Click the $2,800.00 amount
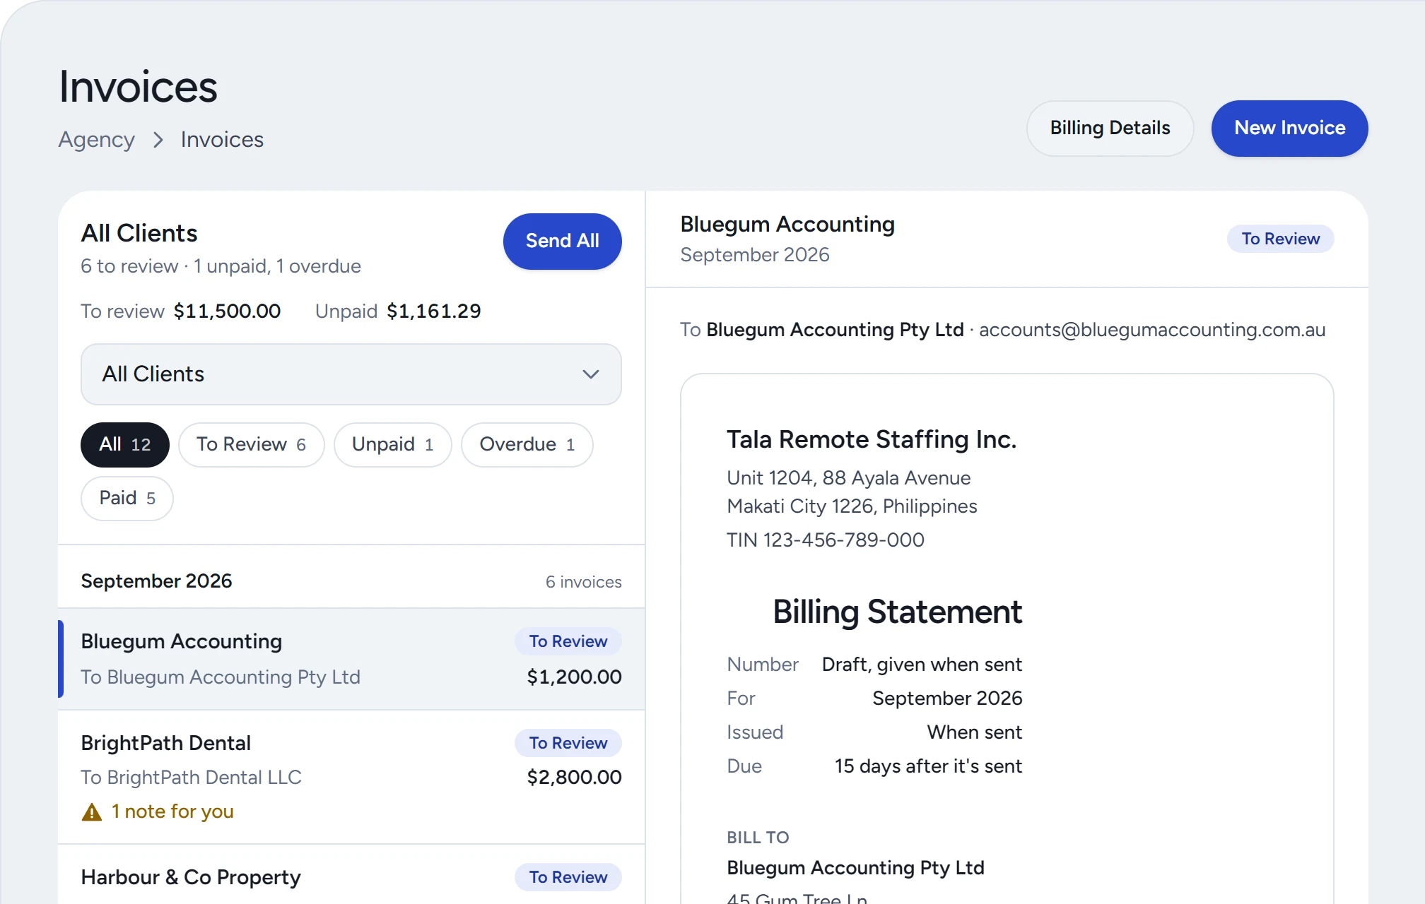1425x904 pixels. pos(575,778)
